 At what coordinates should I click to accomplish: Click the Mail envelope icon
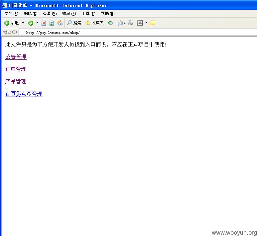point(120,23)
